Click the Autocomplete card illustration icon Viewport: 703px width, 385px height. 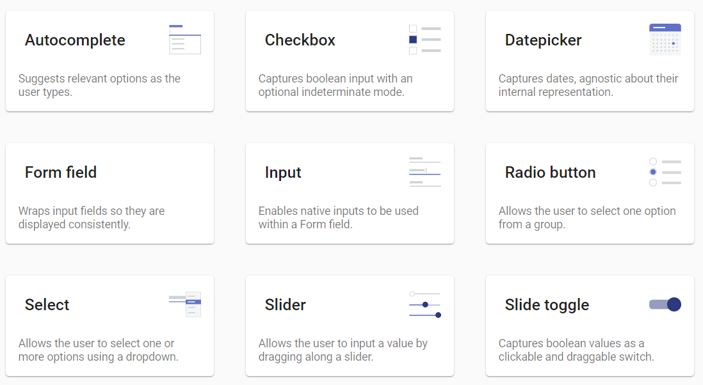pyautogui.click(x=185, y=40)
